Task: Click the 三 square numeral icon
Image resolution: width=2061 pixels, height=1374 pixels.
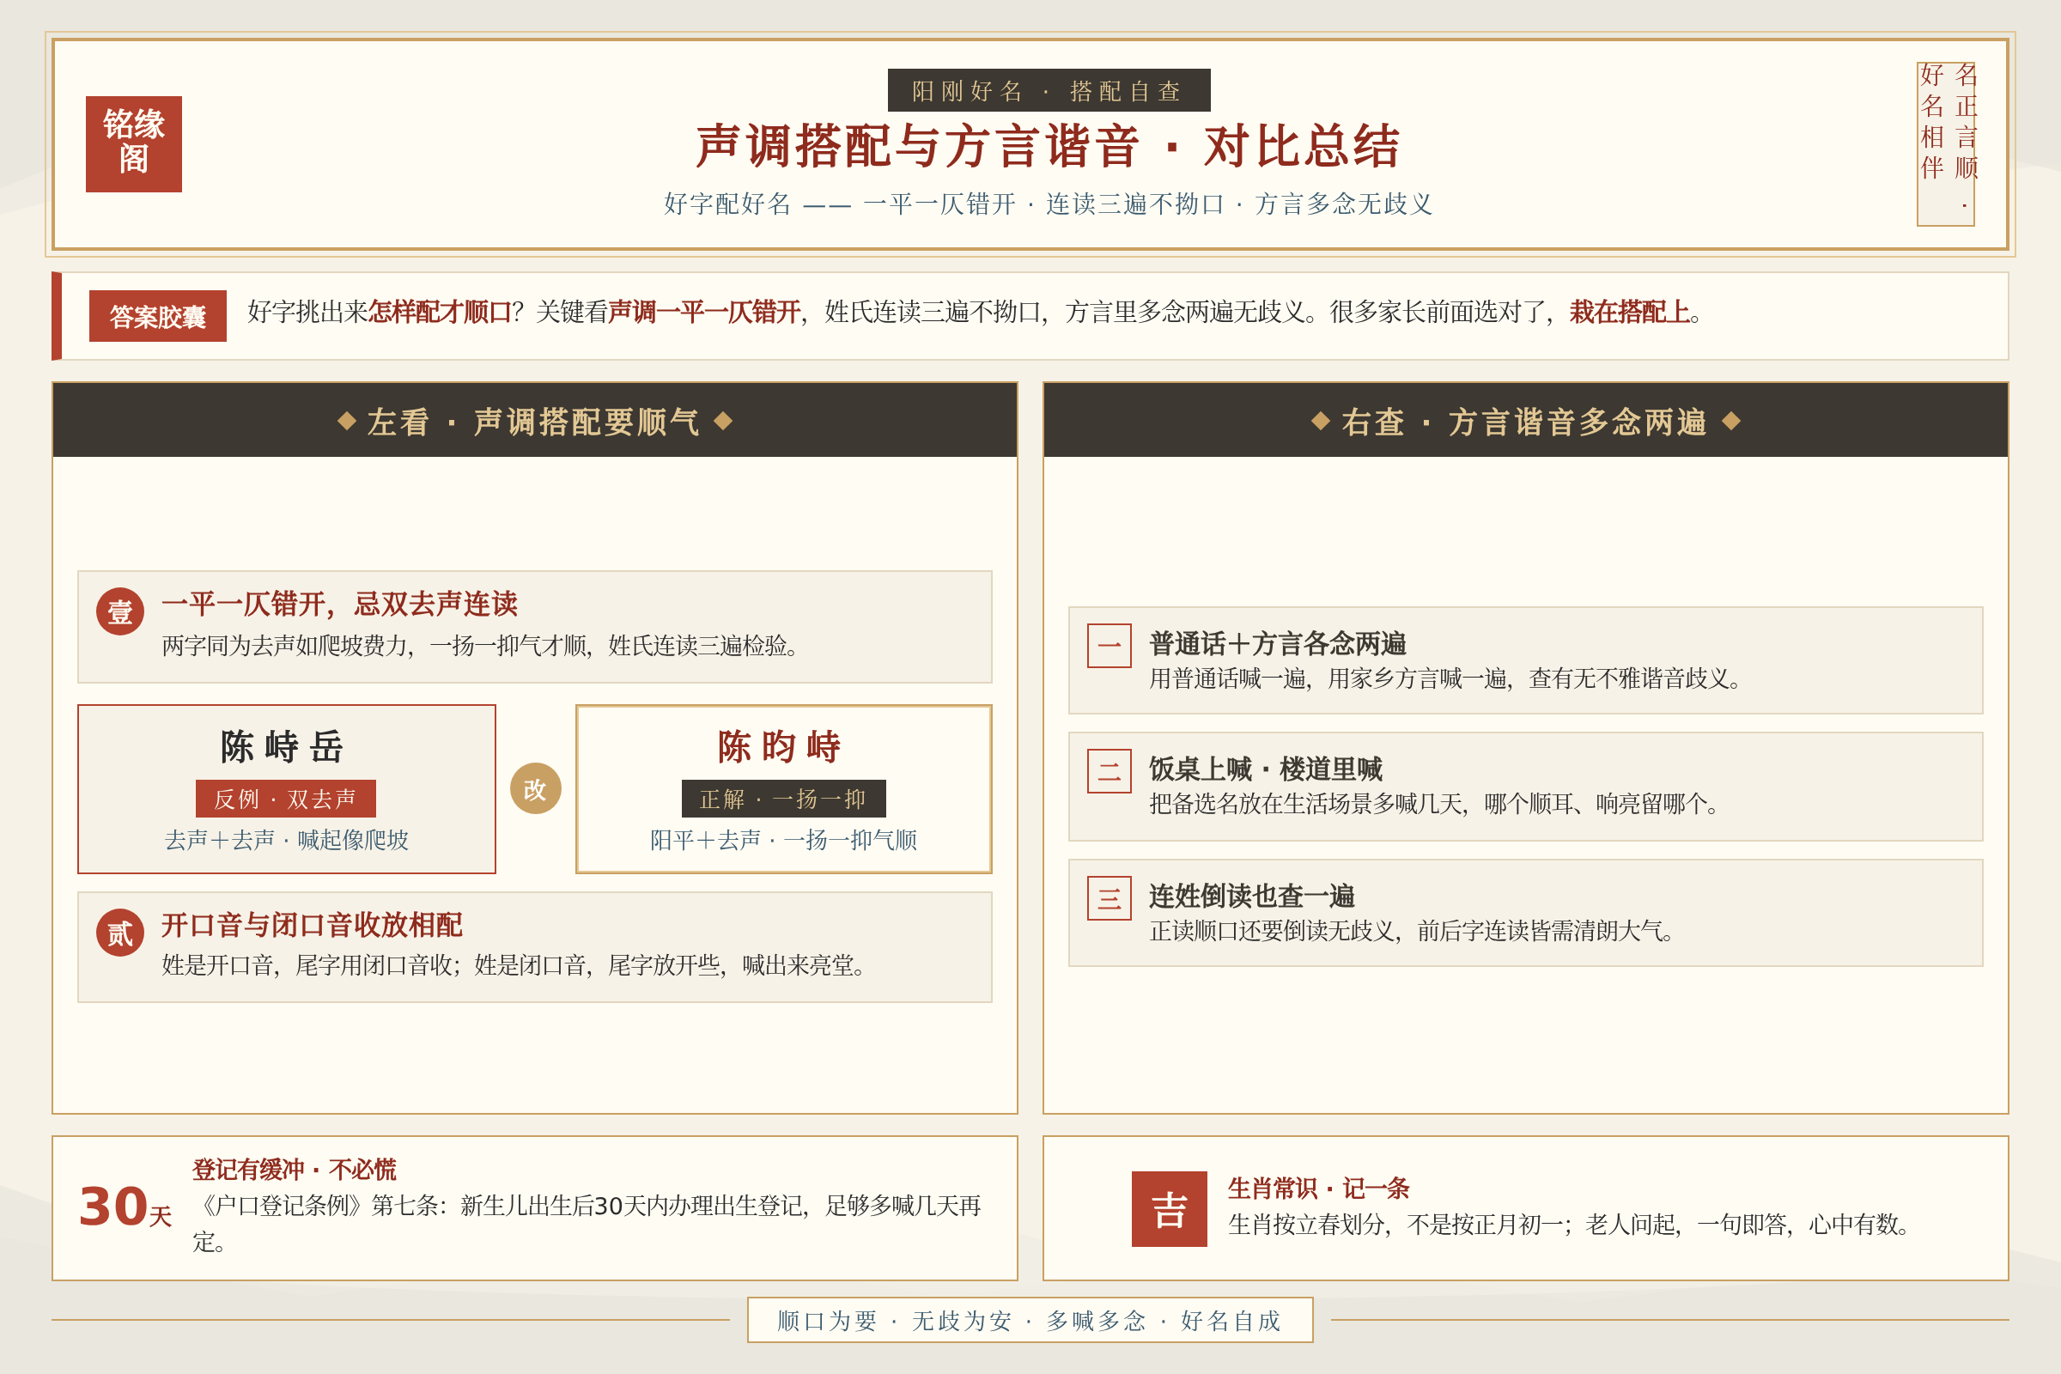Action: [x=1110, y=898]
